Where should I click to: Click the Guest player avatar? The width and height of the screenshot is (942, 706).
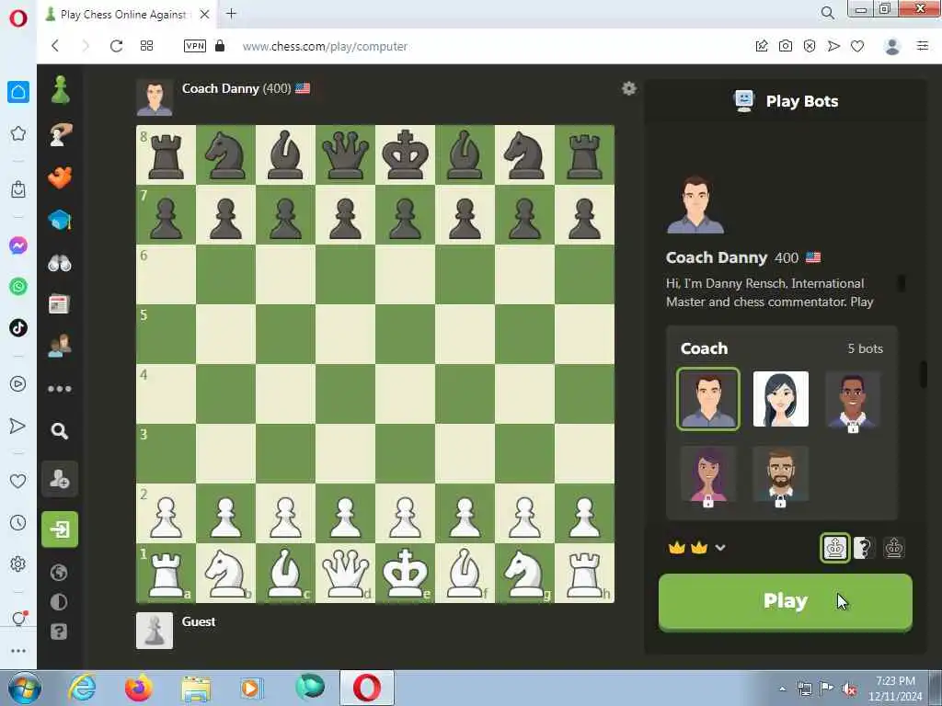tap(155, 631)
